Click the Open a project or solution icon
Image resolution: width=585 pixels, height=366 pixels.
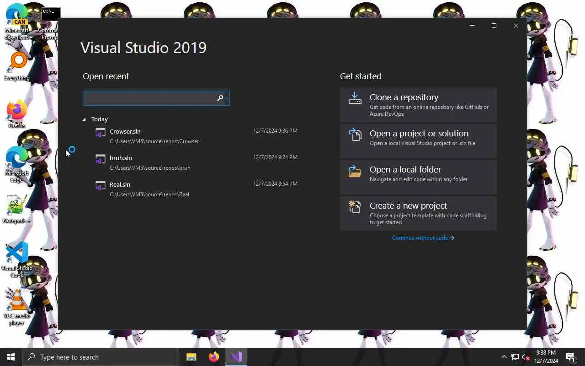355,134
